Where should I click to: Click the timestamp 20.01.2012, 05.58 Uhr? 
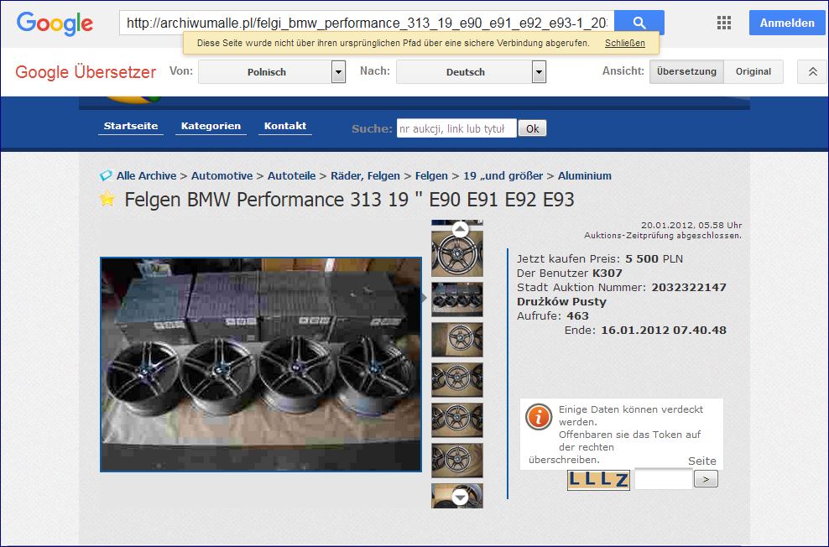tap(691, 225)
